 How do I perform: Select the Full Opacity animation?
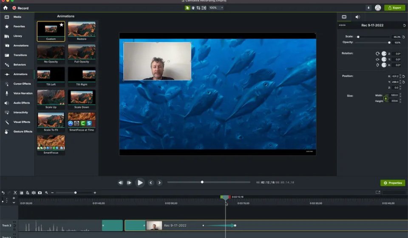click(82, 54)
